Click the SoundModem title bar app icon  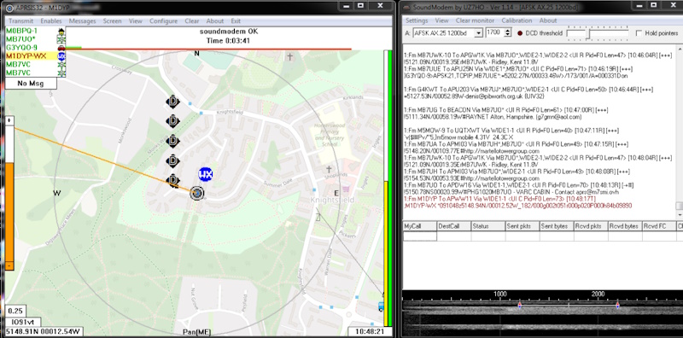406,7
